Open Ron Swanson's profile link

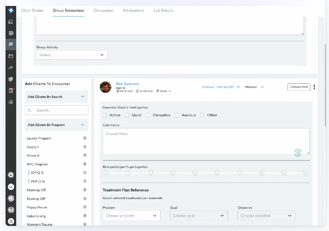tap(128, 84)
